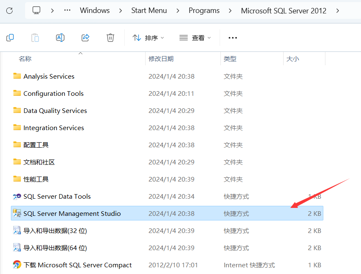Click the 导入和导出数据(64 位) shortcut icon
Viewport: 361px width, 274px height.
coord(17,248)
